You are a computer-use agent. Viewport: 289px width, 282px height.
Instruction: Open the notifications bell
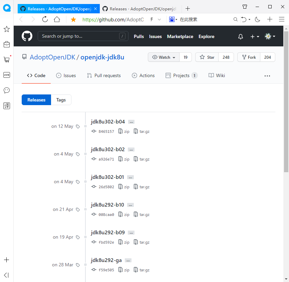pyautogui.click(x=240, y=36)
